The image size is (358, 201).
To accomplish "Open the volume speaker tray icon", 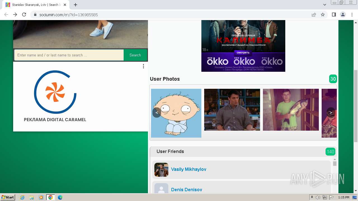I will [318, 197].
